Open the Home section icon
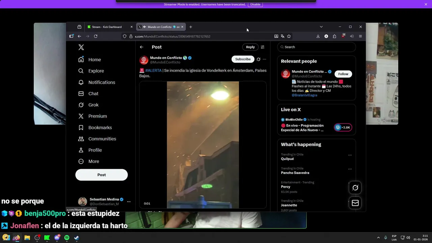The image size is (432, 243). 81,59
